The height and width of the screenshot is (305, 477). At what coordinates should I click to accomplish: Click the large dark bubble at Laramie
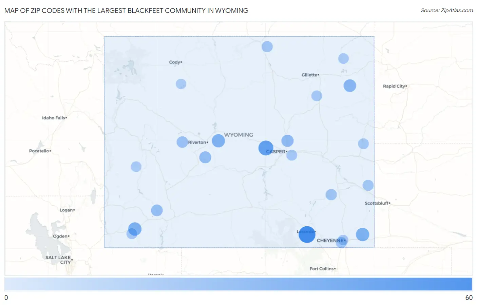point(307,234)
